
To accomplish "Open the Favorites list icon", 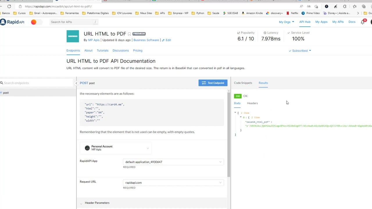I will coord(355,6).
